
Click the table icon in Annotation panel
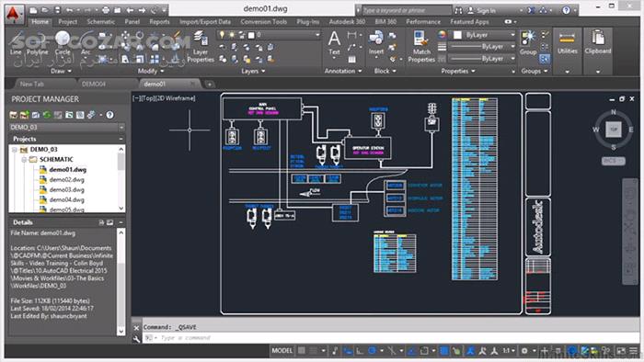pos(352,60)
